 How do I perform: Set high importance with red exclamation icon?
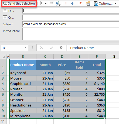coord(66,4)
